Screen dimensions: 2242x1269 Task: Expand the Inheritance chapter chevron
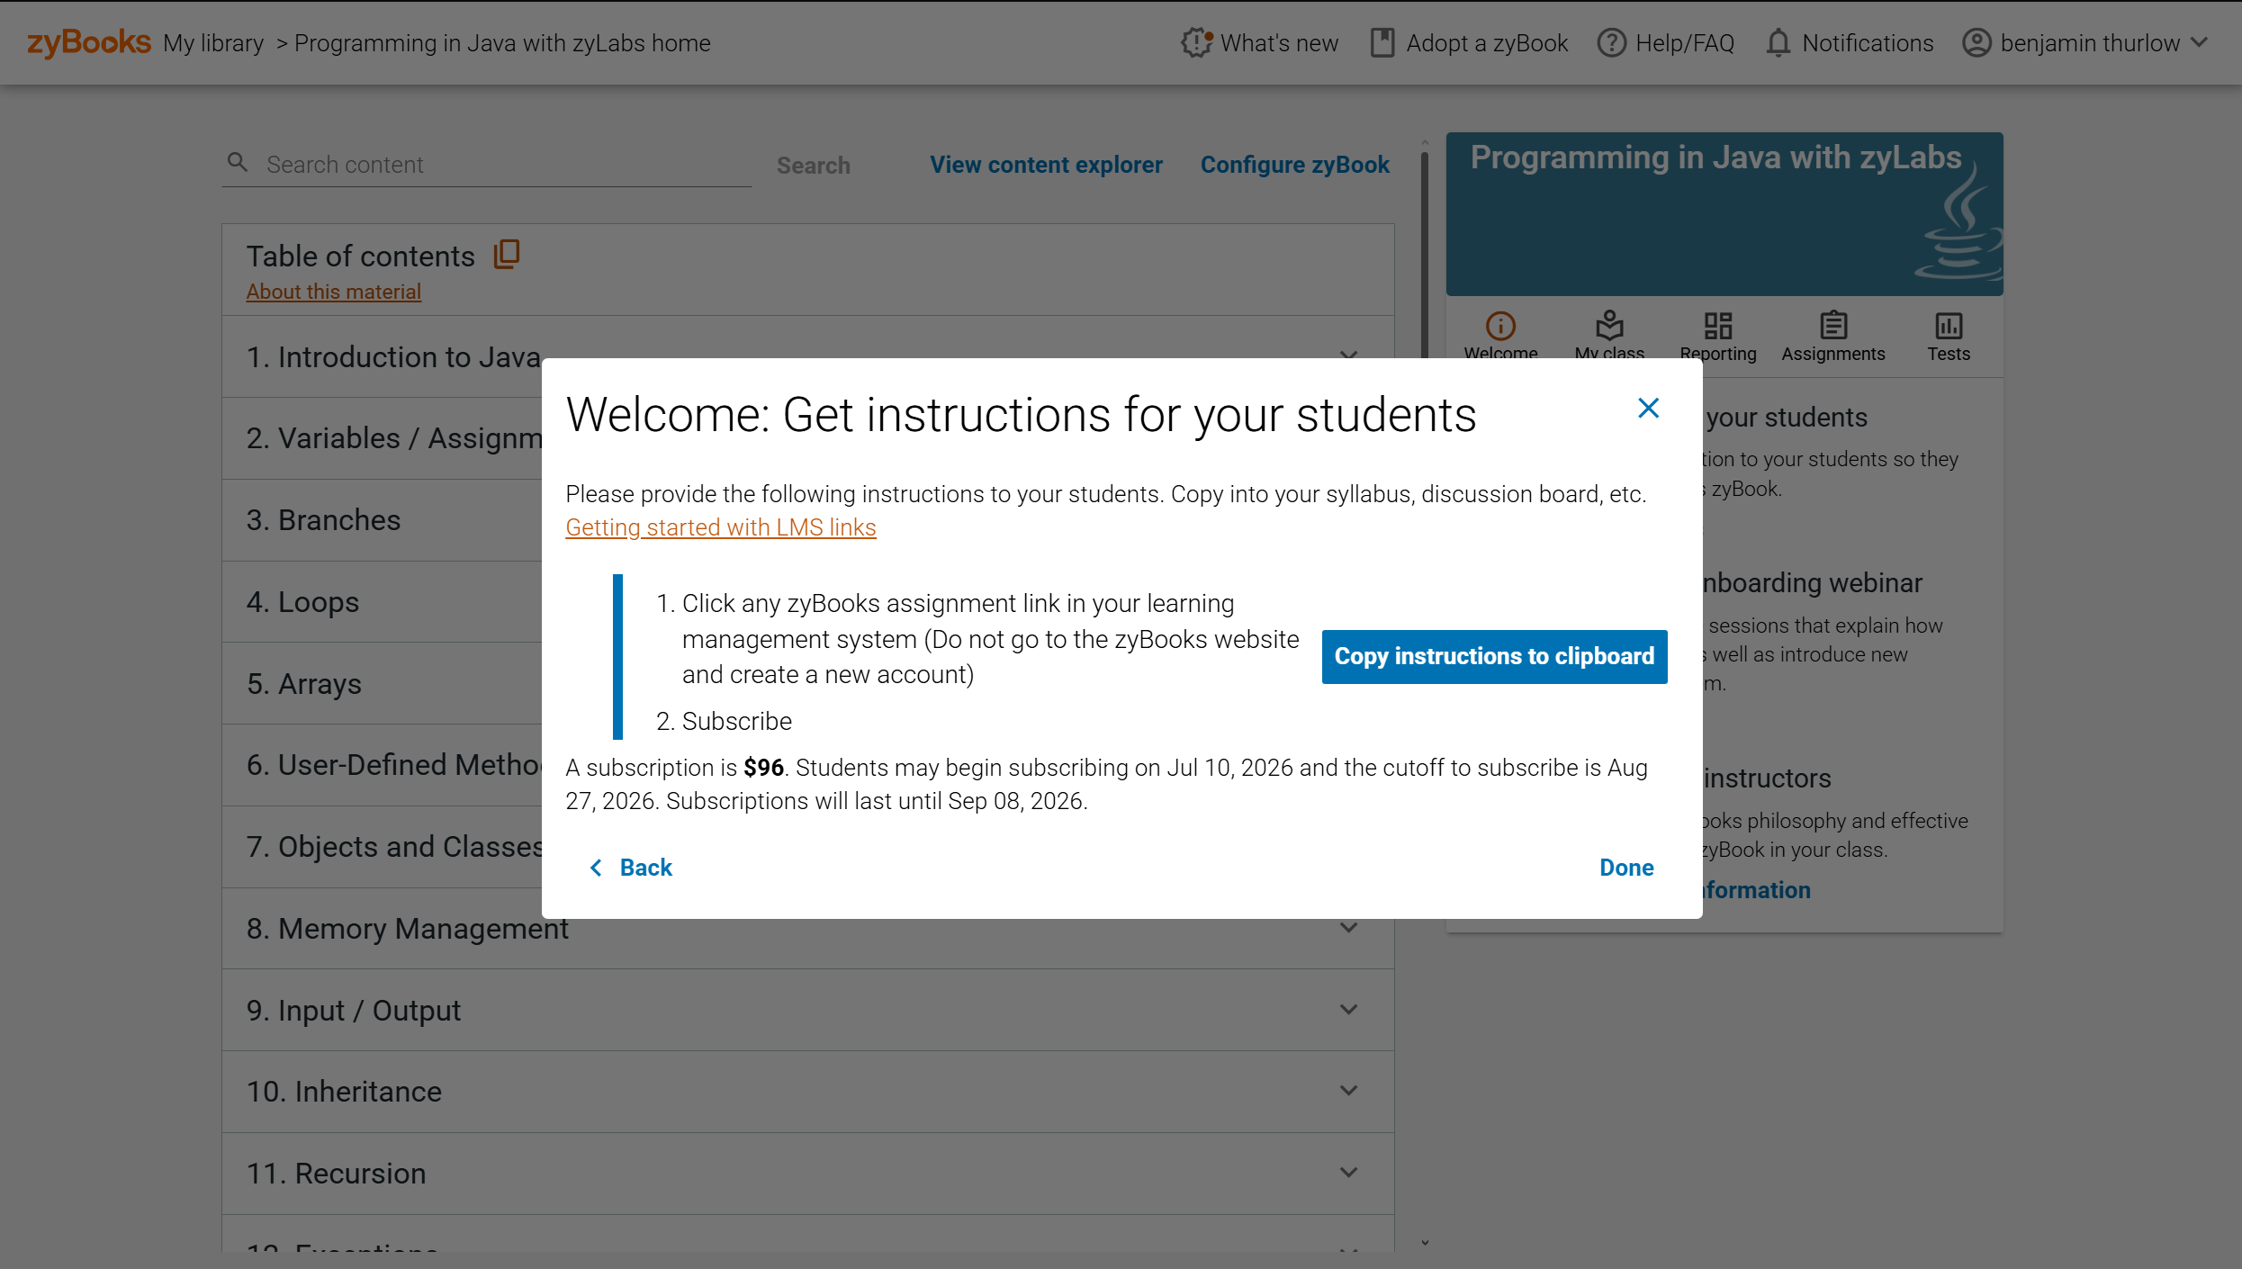1348,1091
